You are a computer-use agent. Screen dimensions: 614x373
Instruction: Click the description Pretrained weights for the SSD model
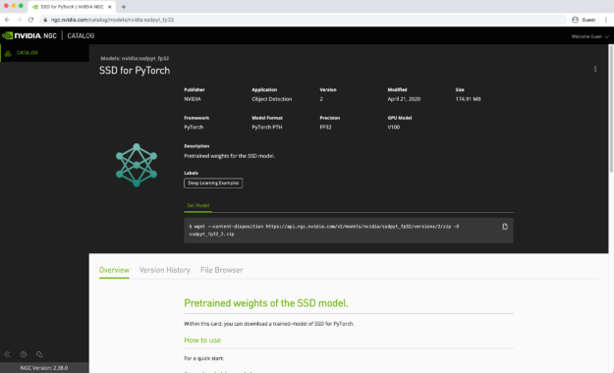point(230,156)
